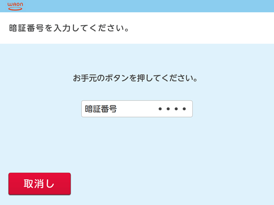Select the 暗証番号 PIN entry field

point(137,109)
